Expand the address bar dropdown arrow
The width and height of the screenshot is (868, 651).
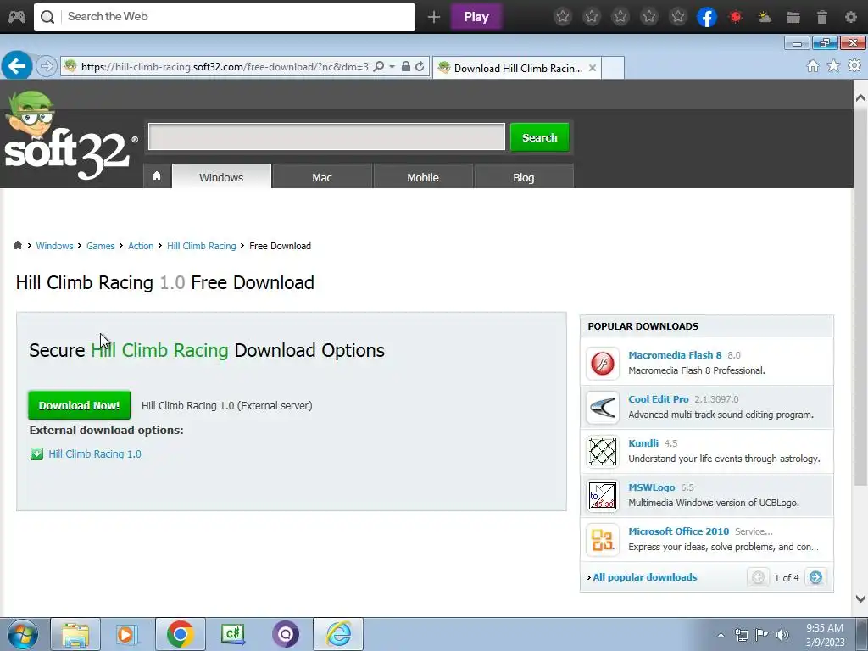pyautogui.click(x=392, y=66)
